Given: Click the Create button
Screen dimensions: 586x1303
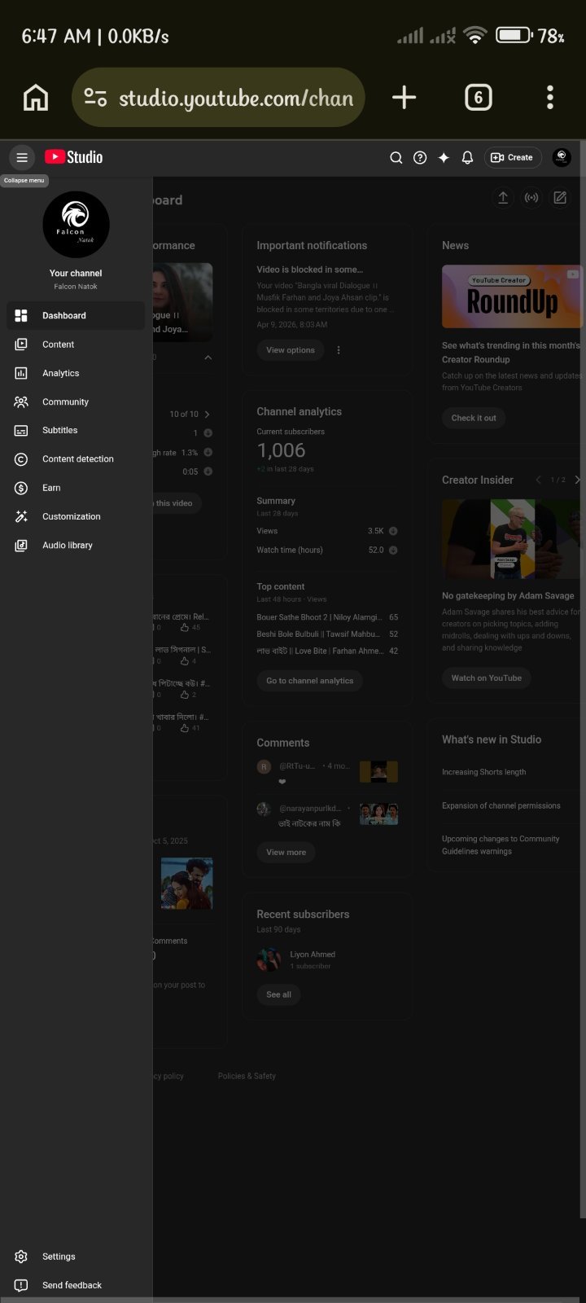Looking at the screenshot, I should (513, 157).
